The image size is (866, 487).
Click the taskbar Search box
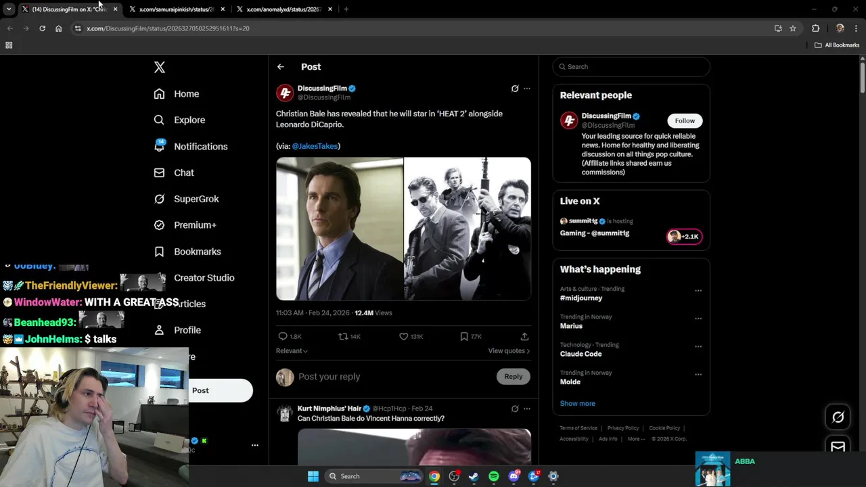[x=374, y=476]
